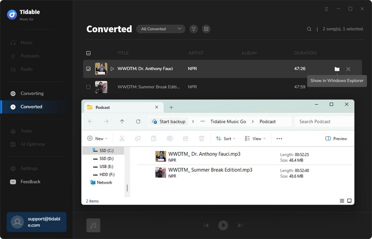Open the Converting section in sidebar
The image size is (372, 239).
pos(32,93)
